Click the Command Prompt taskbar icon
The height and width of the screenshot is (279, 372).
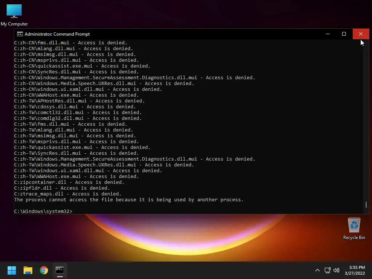pyautogui.click(x=60, y=270)
